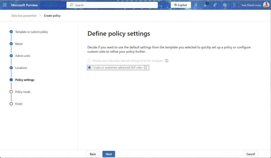Image resolution: width=271 pixels, height=158 pixels.
Task: Jump to the Locations step
Action: pyautogui.click(x=21, y=68)
